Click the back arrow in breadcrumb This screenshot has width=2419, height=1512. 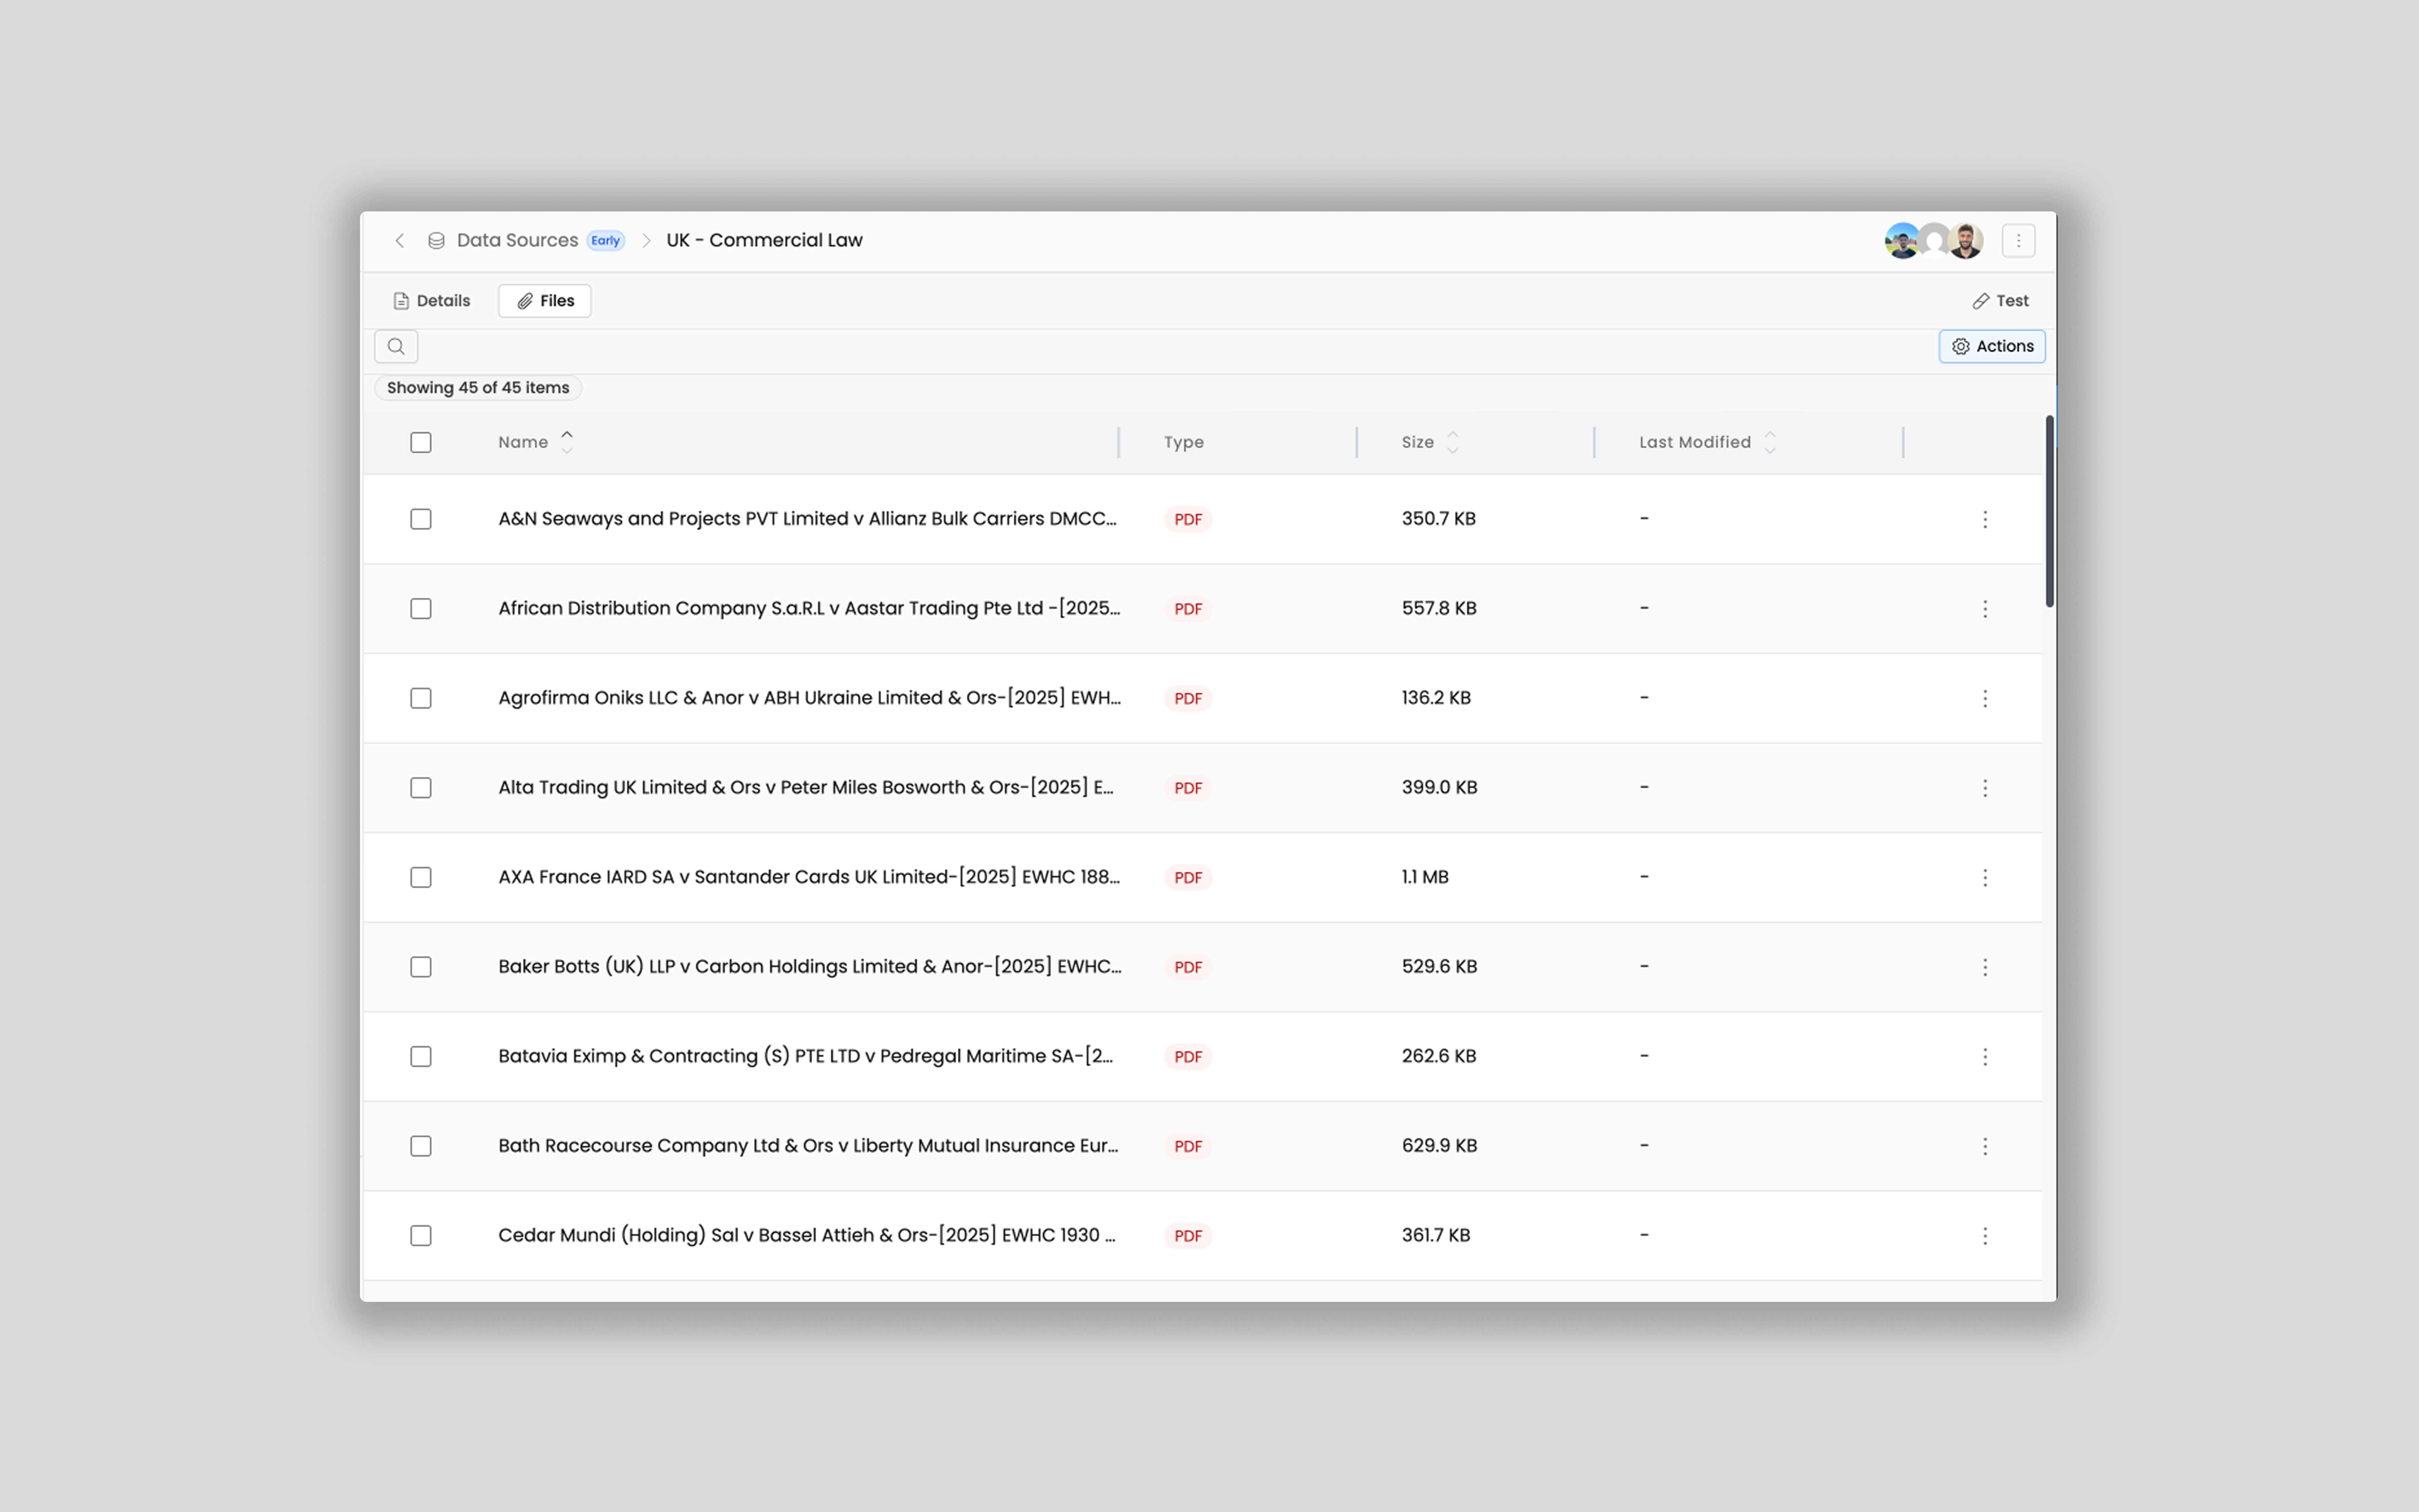click(400, 240)
